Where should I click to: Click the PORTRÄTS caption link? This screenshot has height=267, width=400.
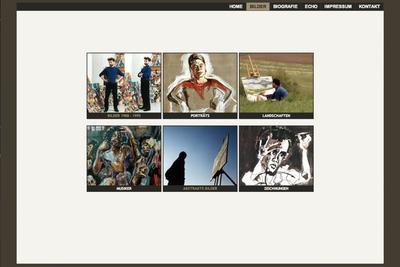(200, 116)
